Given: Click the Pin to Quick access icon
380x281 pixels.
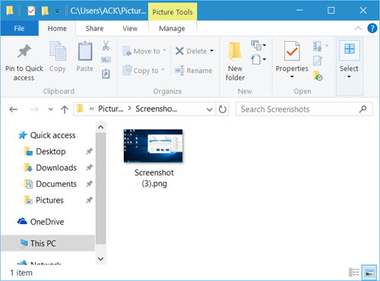Looking at the screenshot, I should tap(24, 51).
